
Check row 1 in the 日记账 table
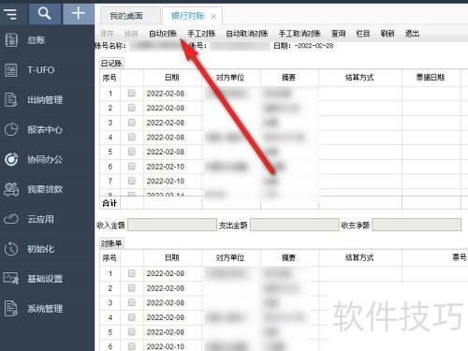click(132, 93)
